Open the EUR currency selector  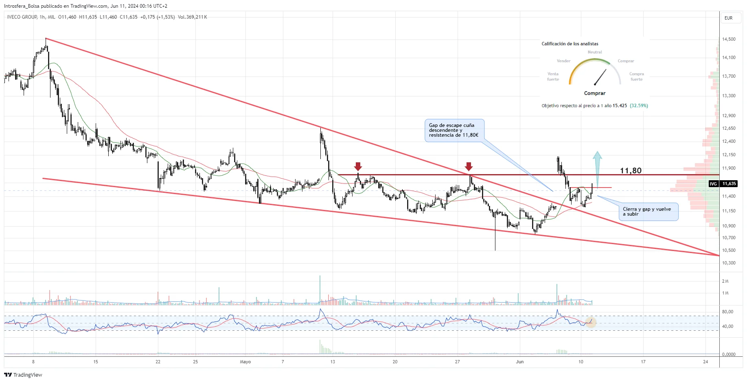click(x=728, y=18)
